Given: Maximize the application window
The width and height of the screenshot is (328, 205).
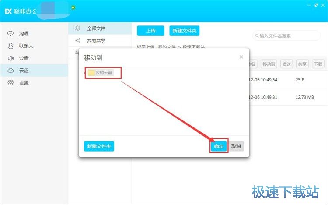Looking at the screenshot, I should (316, 5).
